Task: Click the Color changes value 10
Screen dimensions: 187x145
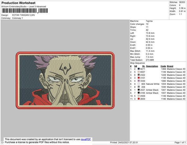Action: click(147, 24)
